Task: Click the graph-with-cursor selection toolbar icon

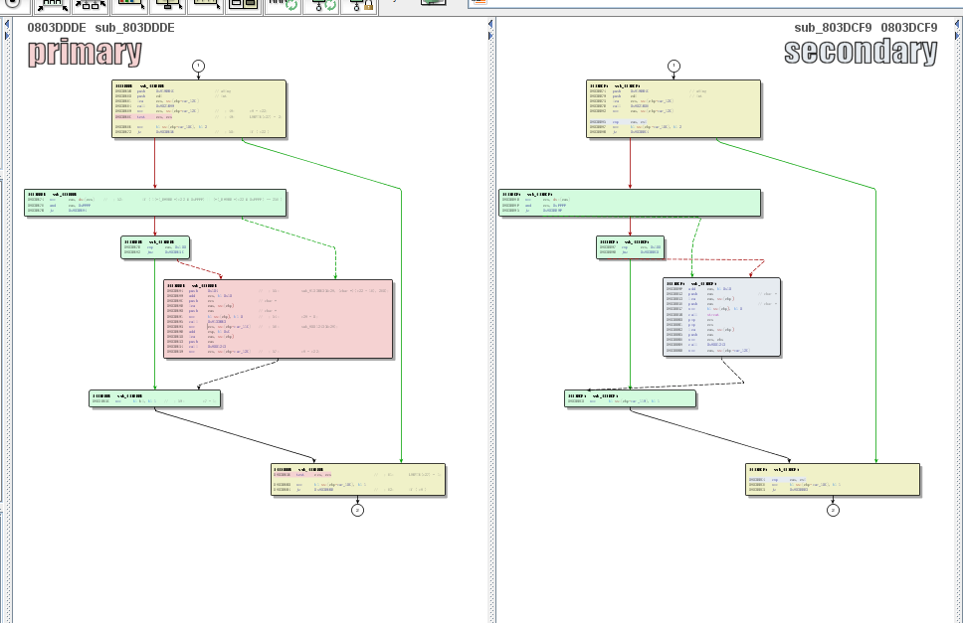Action: pyautogui.click(x=168, y=5)
